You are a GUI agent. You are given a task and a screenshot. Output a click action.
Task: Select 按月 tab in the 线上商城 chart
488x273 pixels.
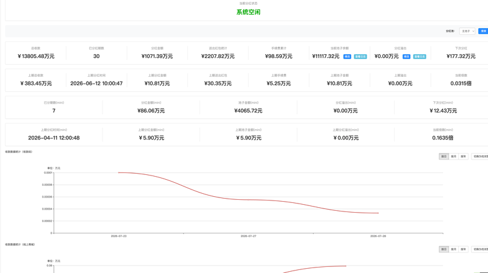point(453,249)
